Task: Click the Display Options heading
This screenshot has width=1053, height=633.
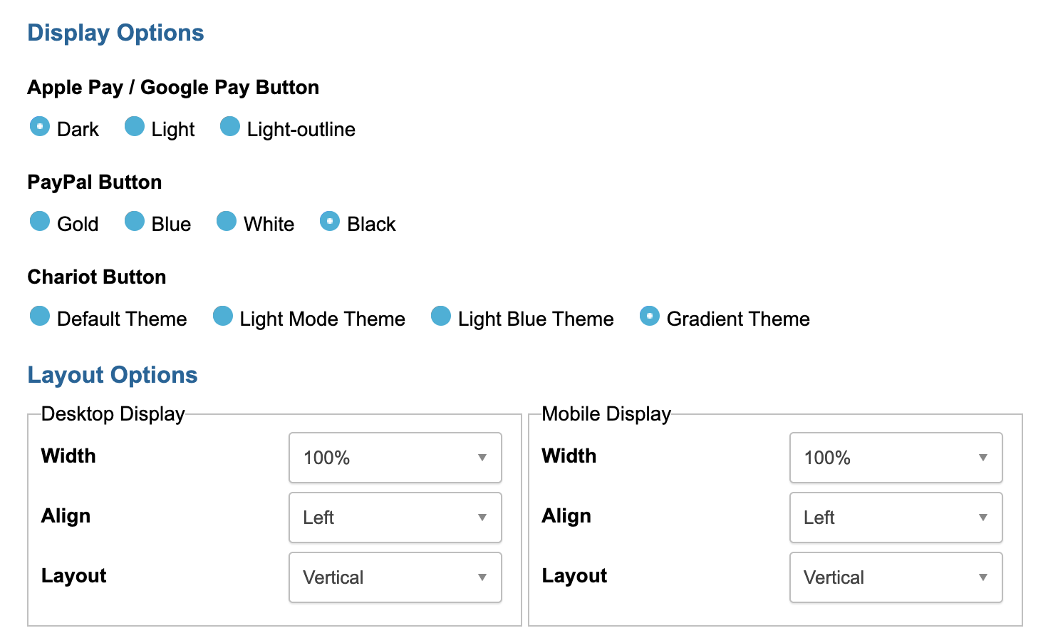Action: click(x=115, y=33)
